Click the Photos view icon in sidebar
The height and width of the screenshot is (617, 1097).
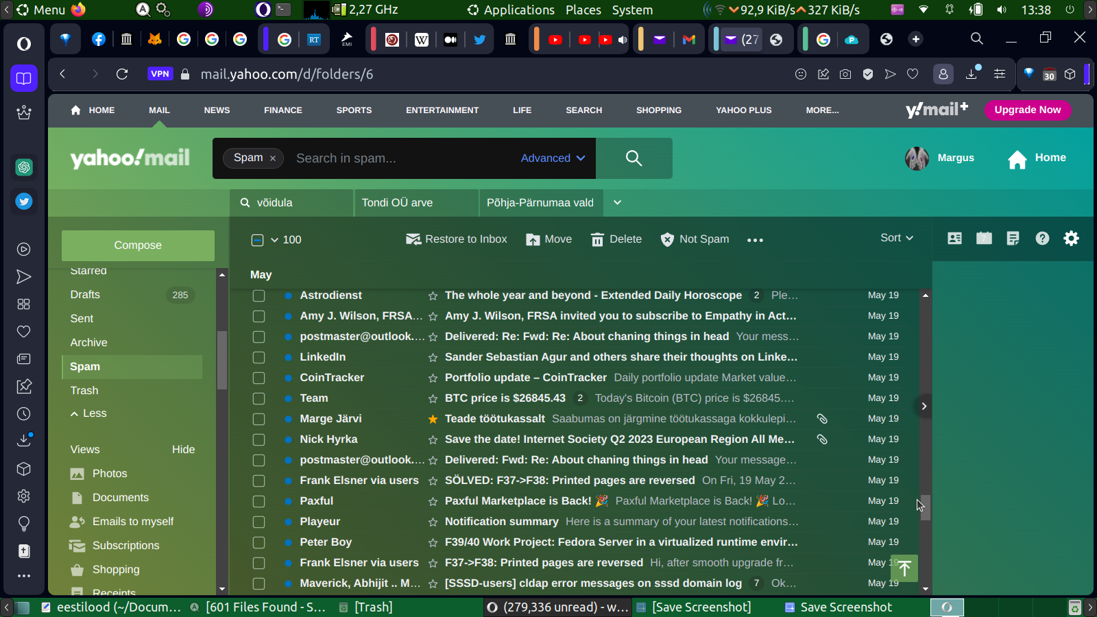point(77,474)
